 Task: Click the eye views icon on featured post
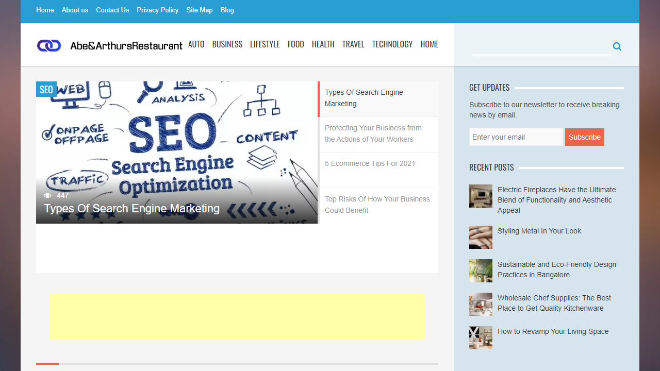click(x=48, y=196)
